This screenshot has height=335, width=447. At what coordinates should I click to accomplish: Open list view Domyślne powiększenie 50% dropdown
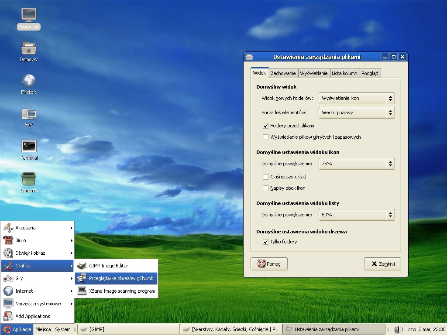[x=357, y=215]
